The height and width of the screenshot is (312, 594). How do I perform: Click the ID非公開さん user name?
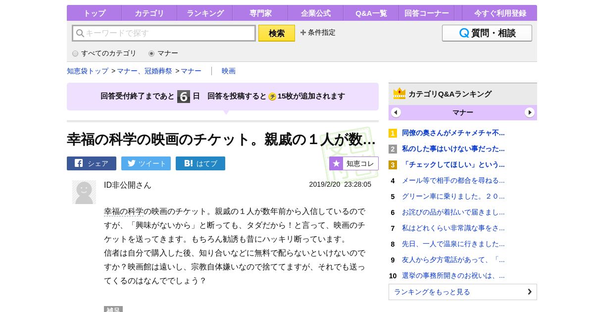(128, 185)
